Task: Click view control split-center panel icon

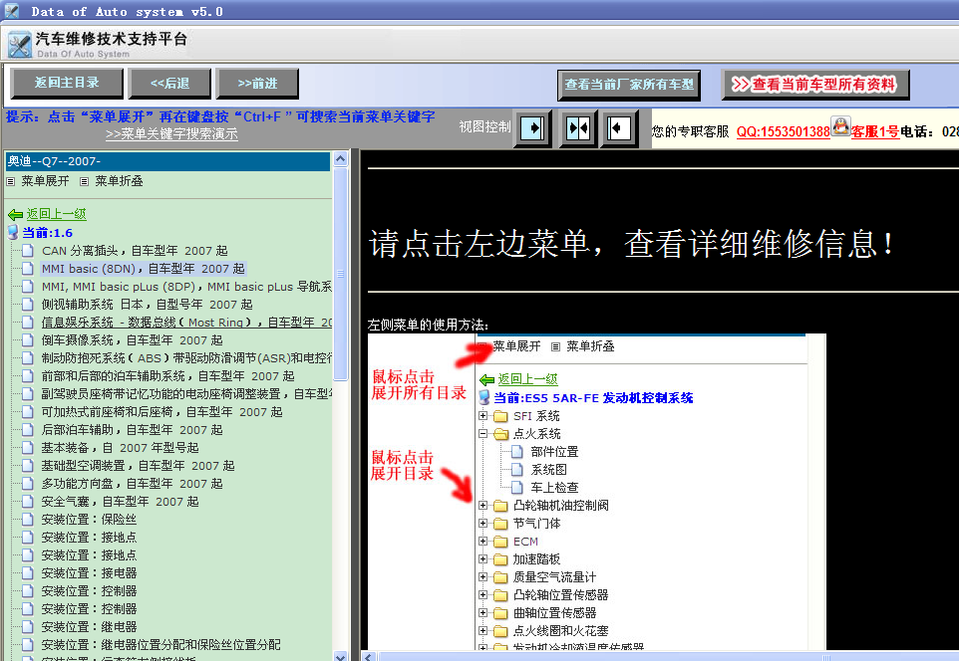Action: click(578, 128)
